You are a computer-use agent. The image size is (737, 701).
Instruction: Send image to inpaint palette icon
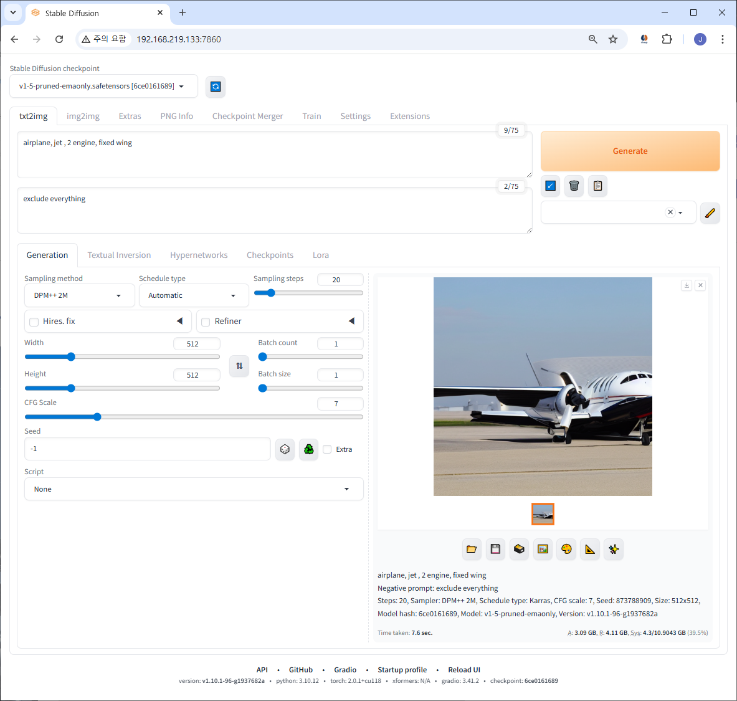click(x=566, y=549)
